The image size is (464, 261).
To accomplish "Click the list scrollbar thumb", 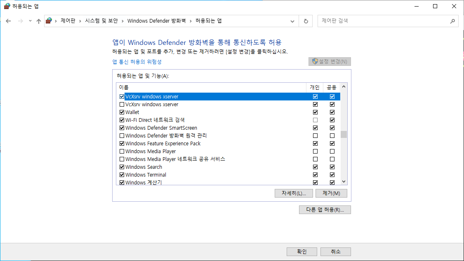I will coord(344,134).
